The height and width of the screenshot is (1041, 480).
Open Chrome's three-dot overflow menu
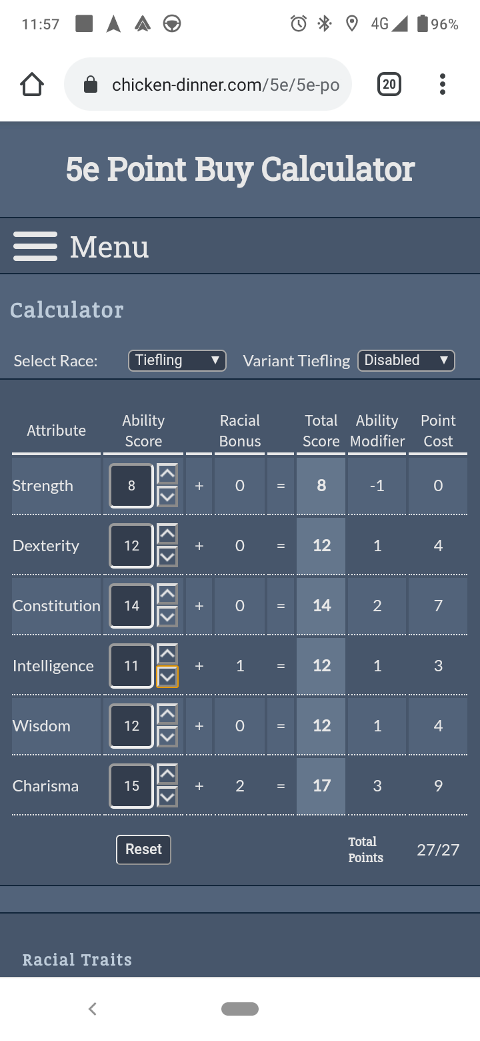tap(443, 84)
